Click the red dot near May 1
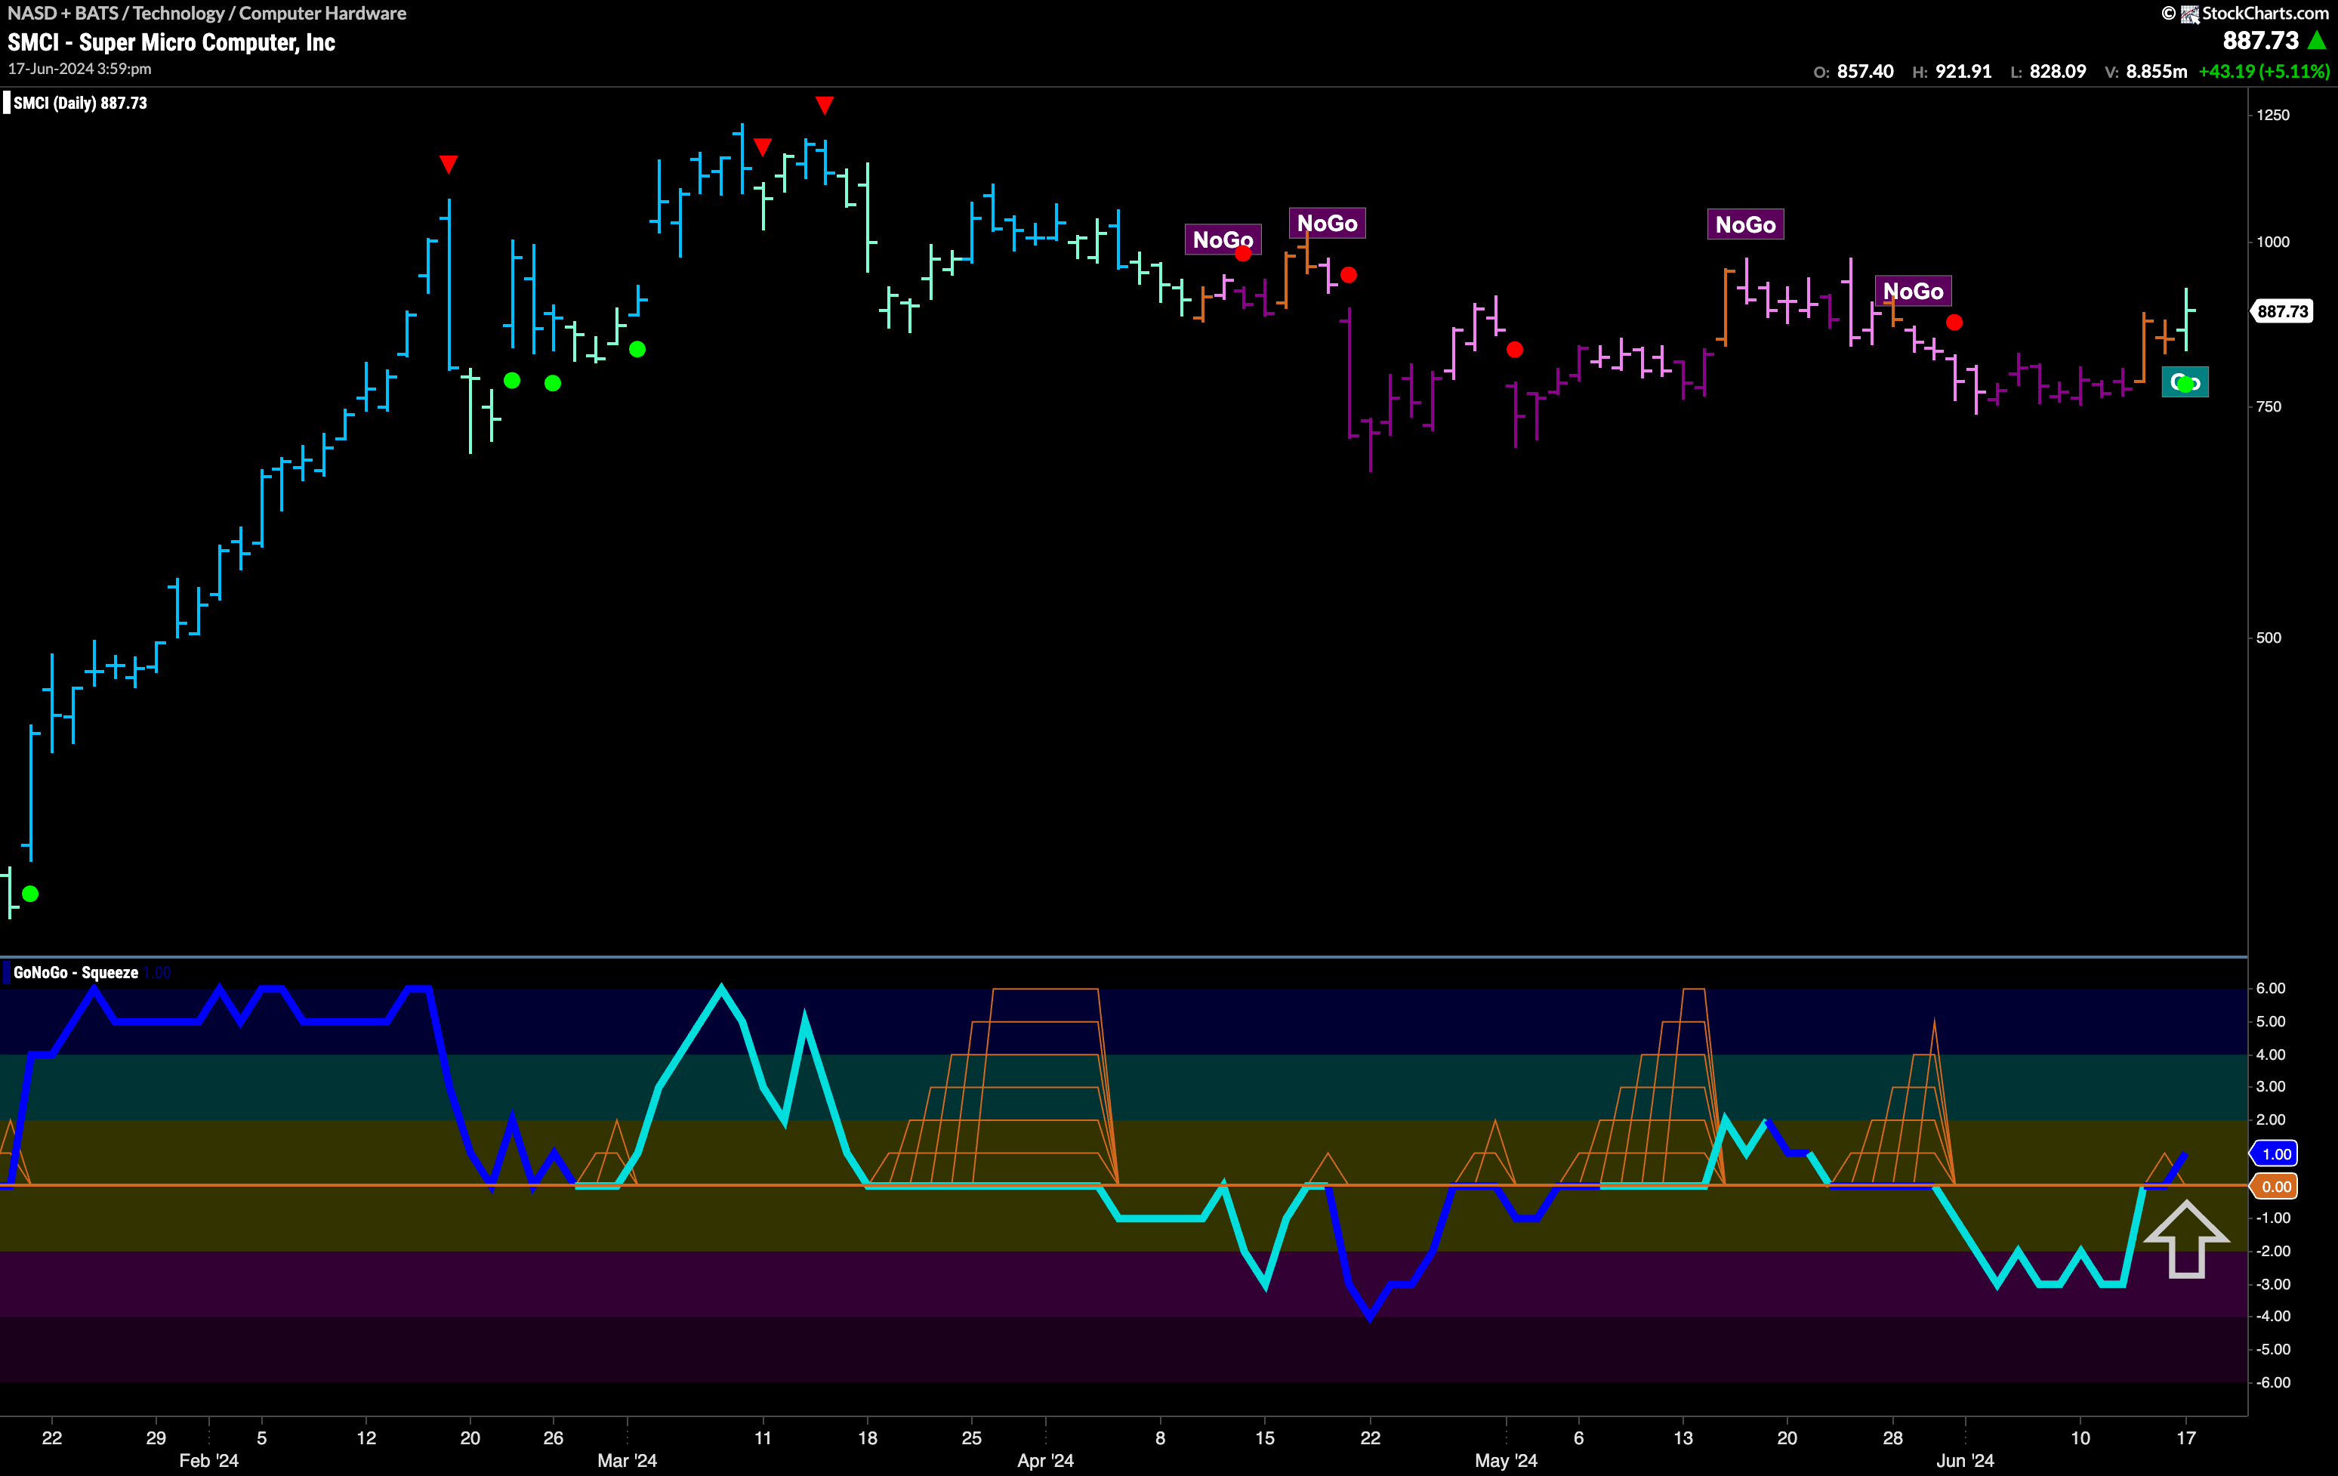This screenshot has height=1476, width=2338. [x=1515, y=349]
